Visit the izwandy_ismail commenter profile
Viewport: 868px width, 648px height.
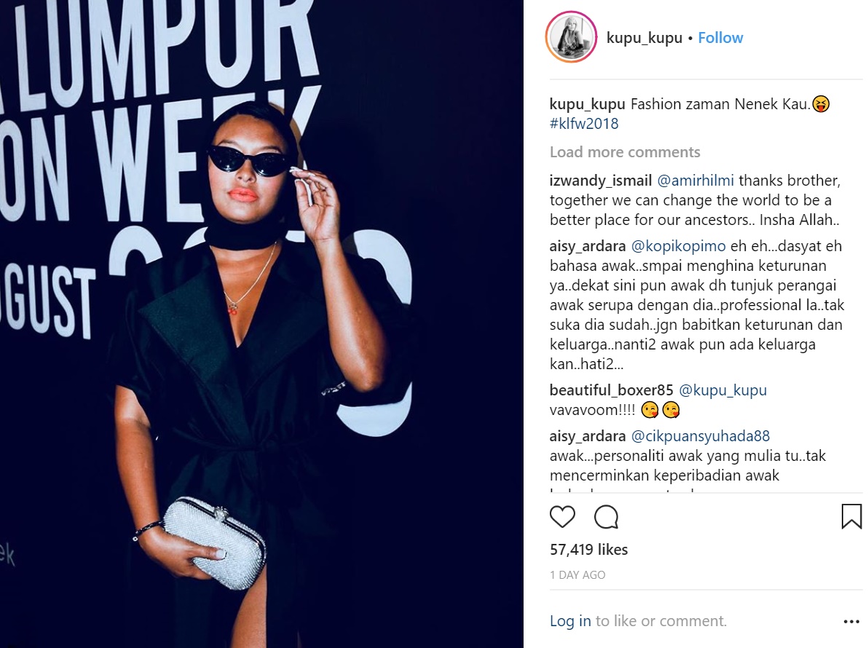601,181
